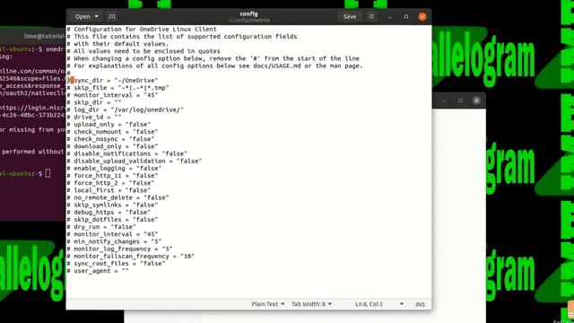Click the skip_dotfiles line
The width and height of the screenshot is (574, 323).
point(113,219)
